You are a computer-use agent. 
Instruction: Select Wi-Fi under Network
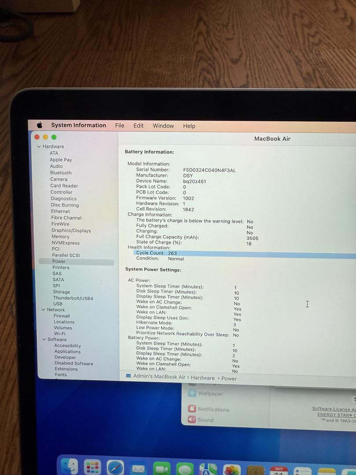click(x=60, y=333)
